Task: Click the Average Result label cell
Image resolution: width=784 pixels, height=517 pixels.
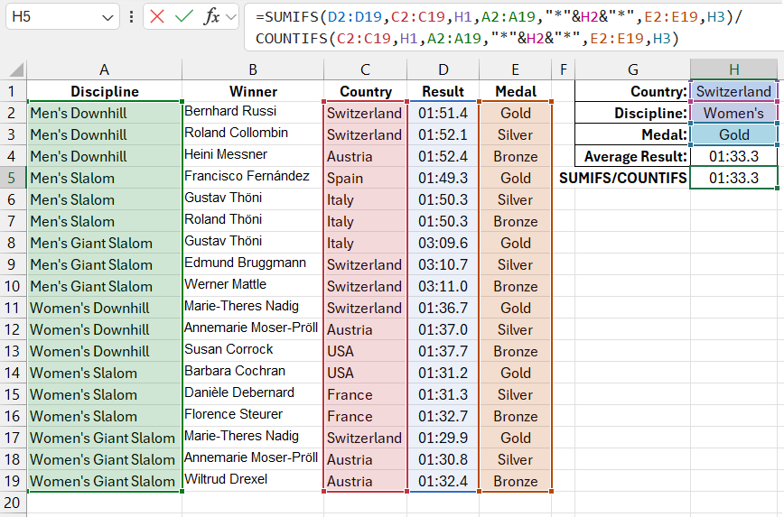Action: [633, 156]
